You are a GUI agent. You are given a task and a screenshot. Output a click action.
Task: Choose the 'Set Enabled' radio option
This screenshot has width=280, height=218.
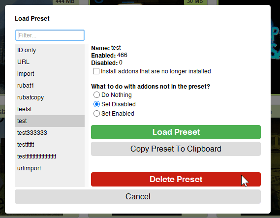coord(96,114)
